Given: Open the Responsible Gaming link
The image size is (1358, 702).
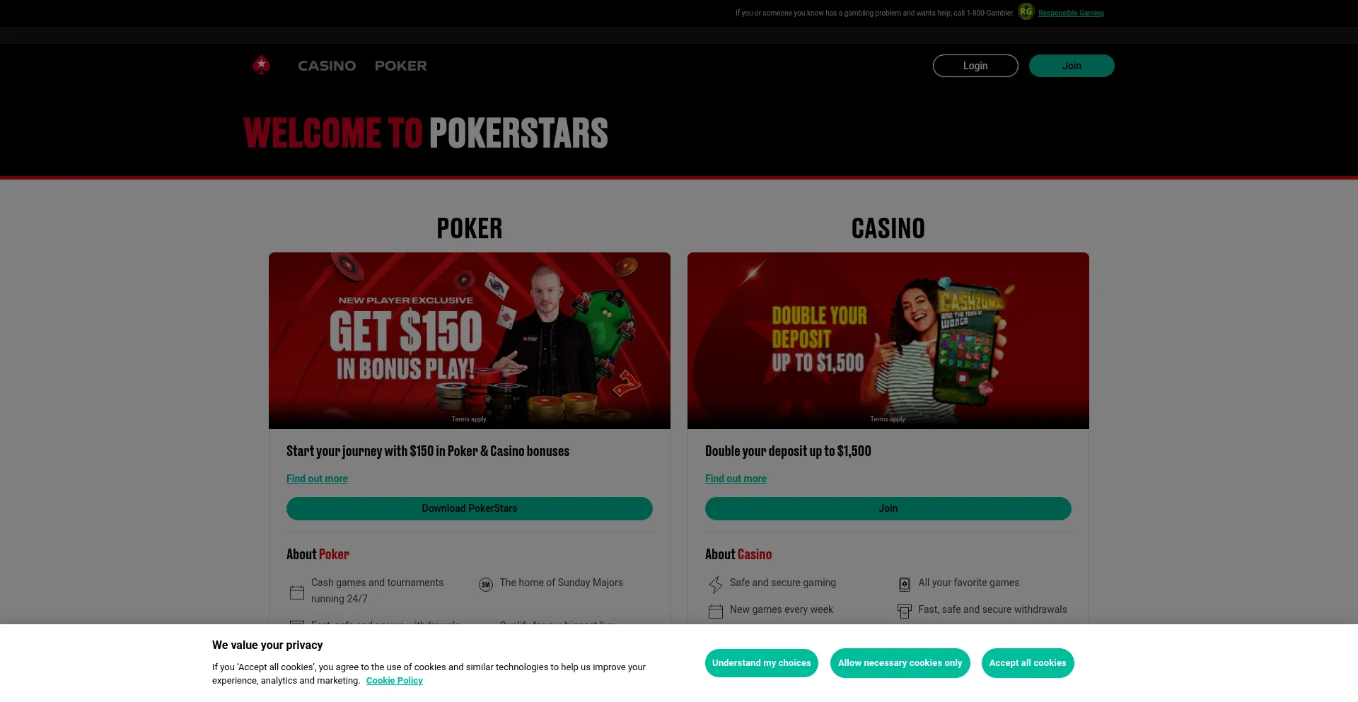Looking at the screenshot, I should pos(1071,13).
